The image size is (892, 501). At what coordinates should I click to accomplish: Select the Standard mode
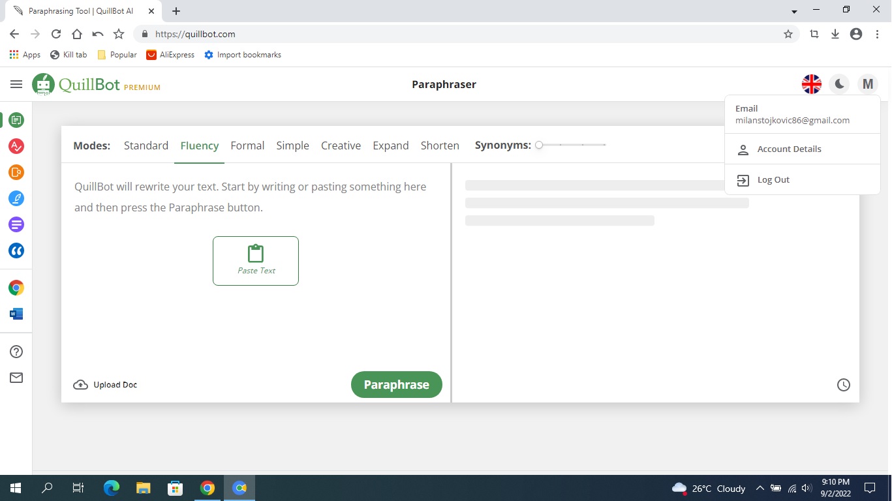[146, 145]
